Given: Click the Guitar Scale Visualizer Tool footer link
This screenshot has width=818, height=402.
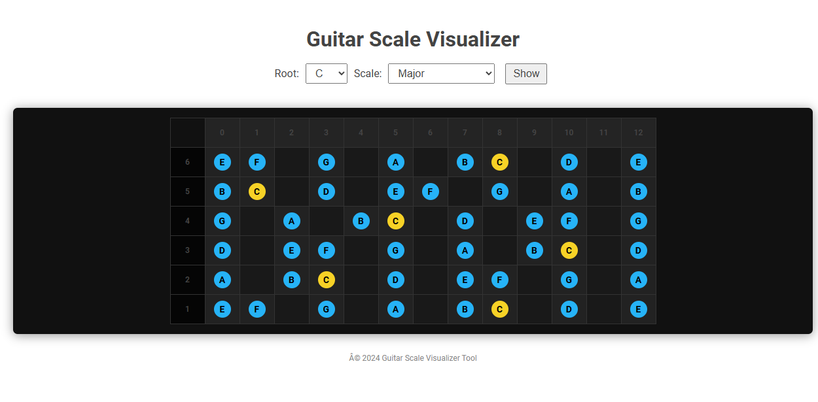Looking at the screenshot, I should click(x=412, y=358).
